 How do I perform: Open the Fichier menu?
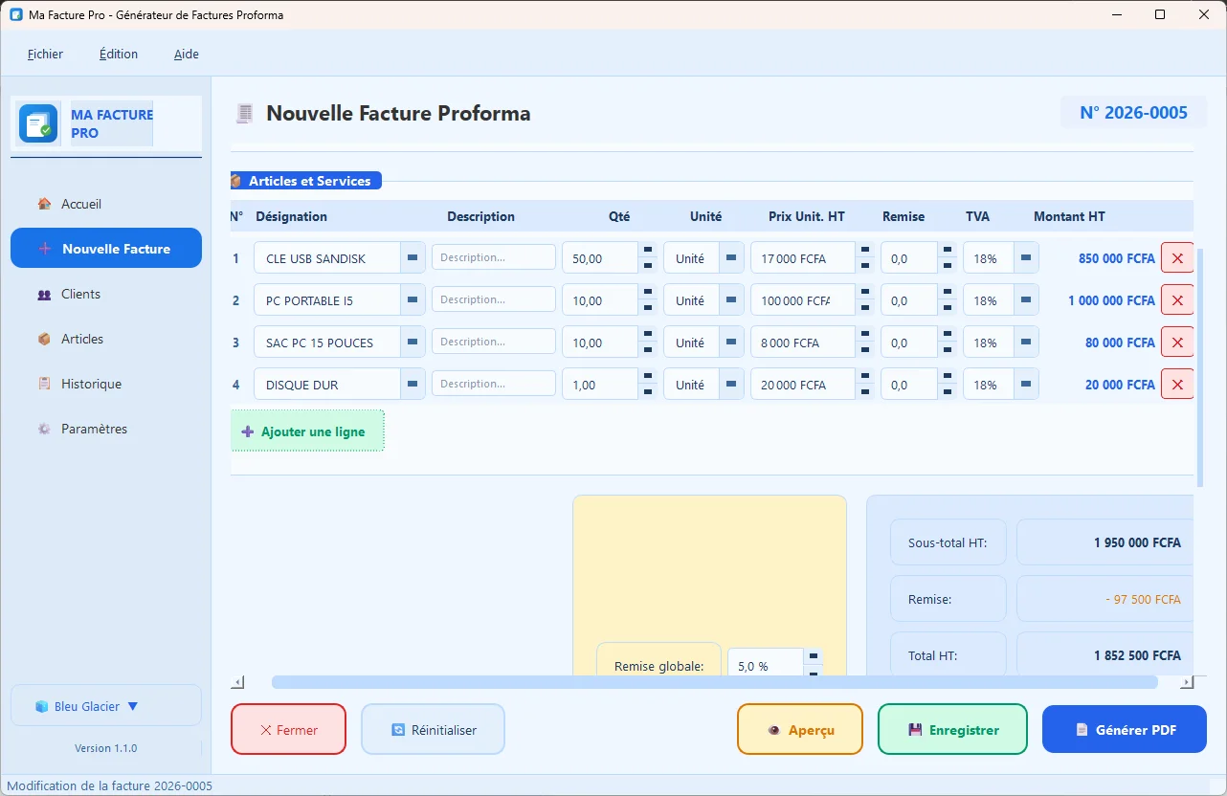tap(45, 55)
